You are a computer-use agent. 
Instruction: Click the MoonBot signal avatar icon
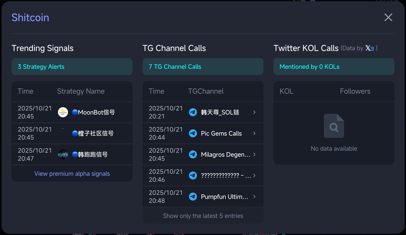point(63,112)
